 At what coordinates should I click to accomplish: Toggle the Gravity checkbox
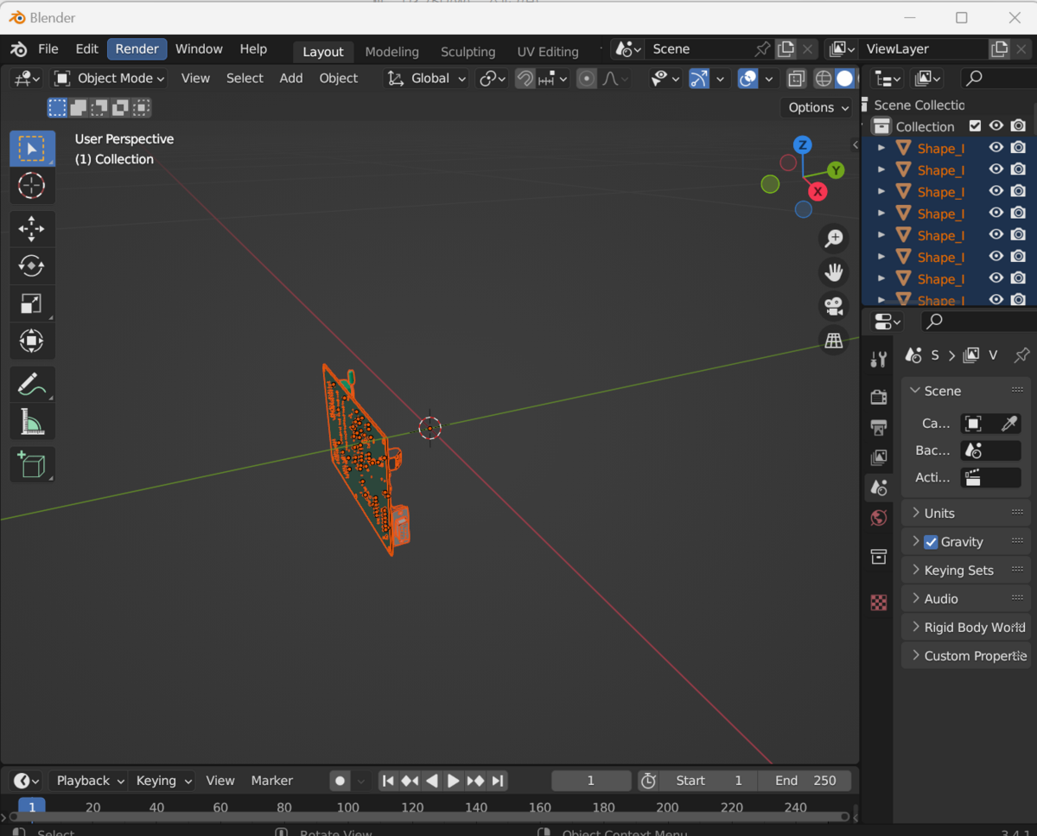pos(931,542)
